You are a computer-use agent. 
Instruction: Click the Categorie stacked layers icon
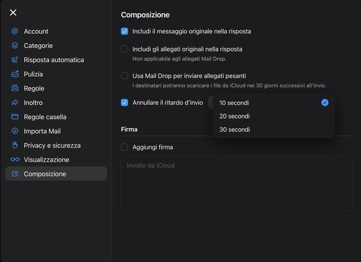click(15, 46)
